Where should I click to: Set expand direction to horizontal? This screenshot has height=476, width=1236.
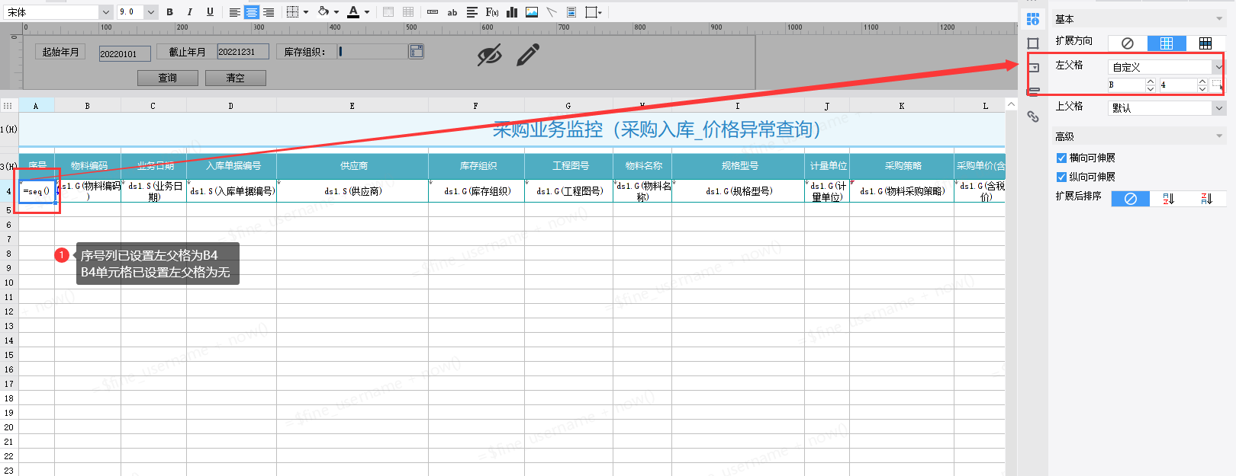[1205, 43]
